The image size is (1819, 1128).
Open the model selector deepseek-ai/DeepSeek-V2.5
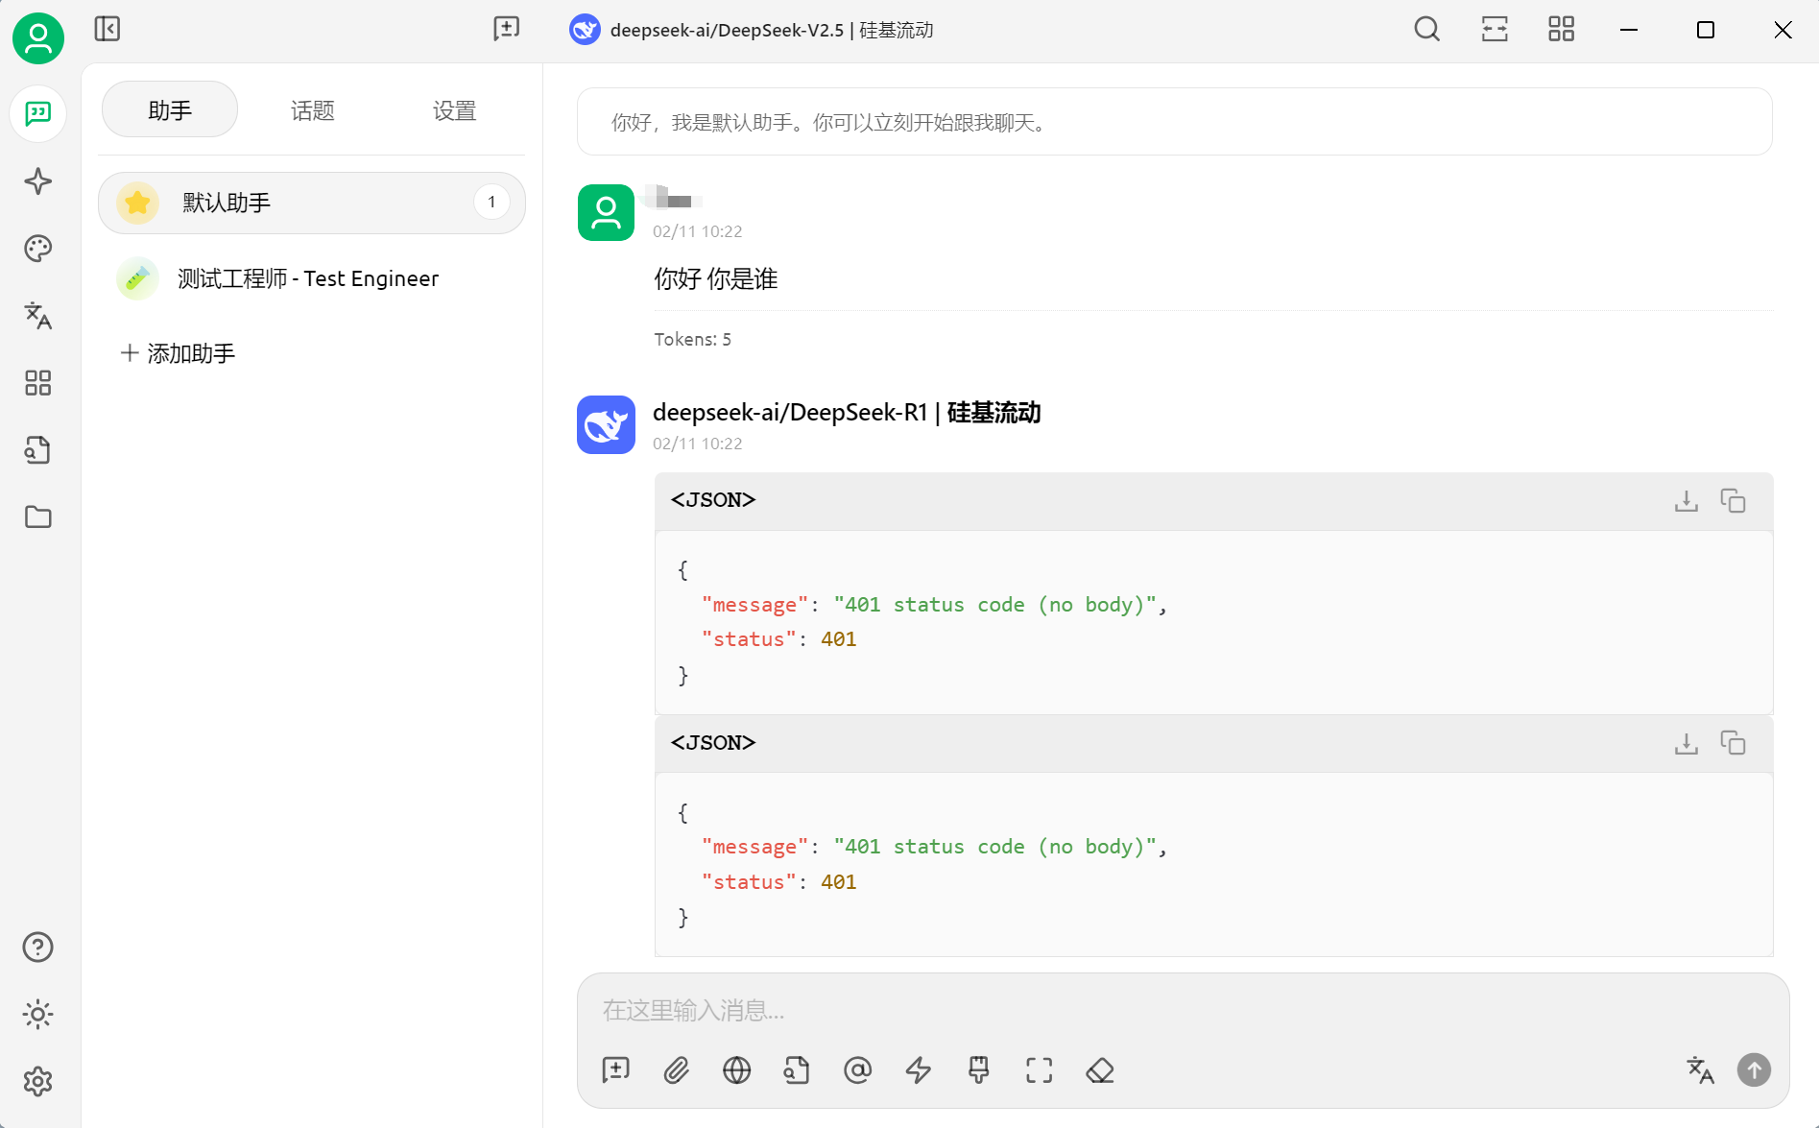click(751, 30)
